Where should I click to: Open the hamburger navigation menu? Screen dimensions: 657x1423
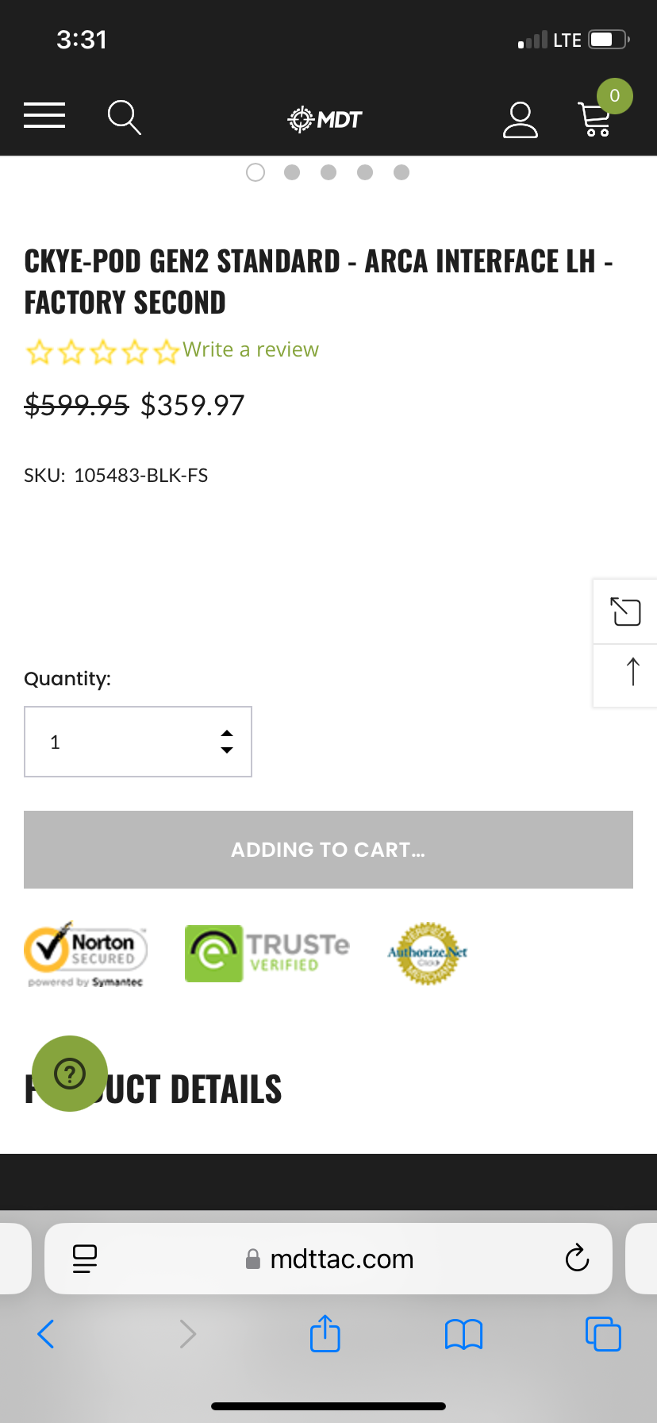coord(44,116)
